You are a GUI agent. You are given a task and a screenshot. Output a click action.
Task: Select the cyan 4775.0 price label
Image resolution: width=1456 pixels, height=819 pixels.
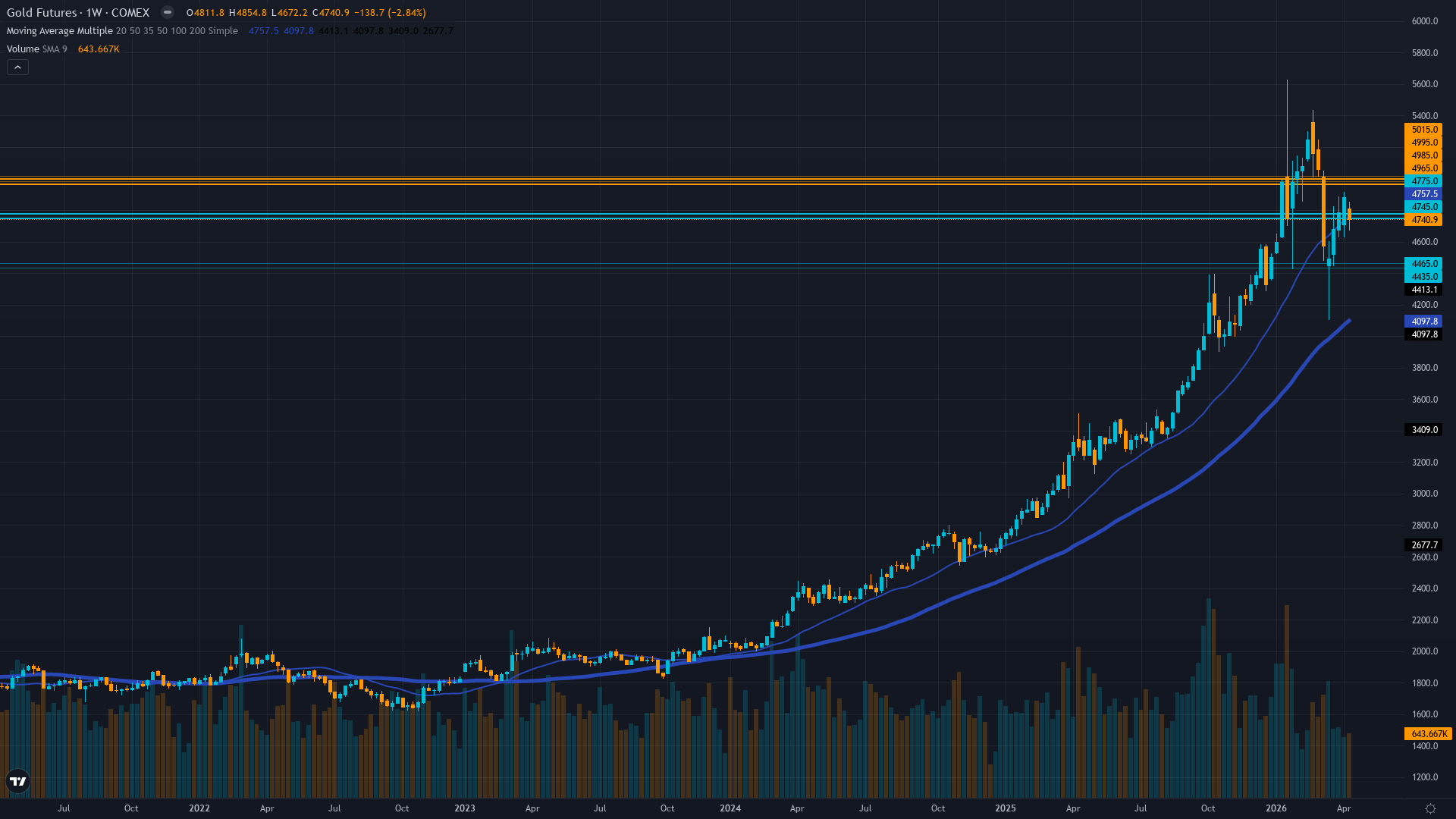click(x=1423, y=181)
